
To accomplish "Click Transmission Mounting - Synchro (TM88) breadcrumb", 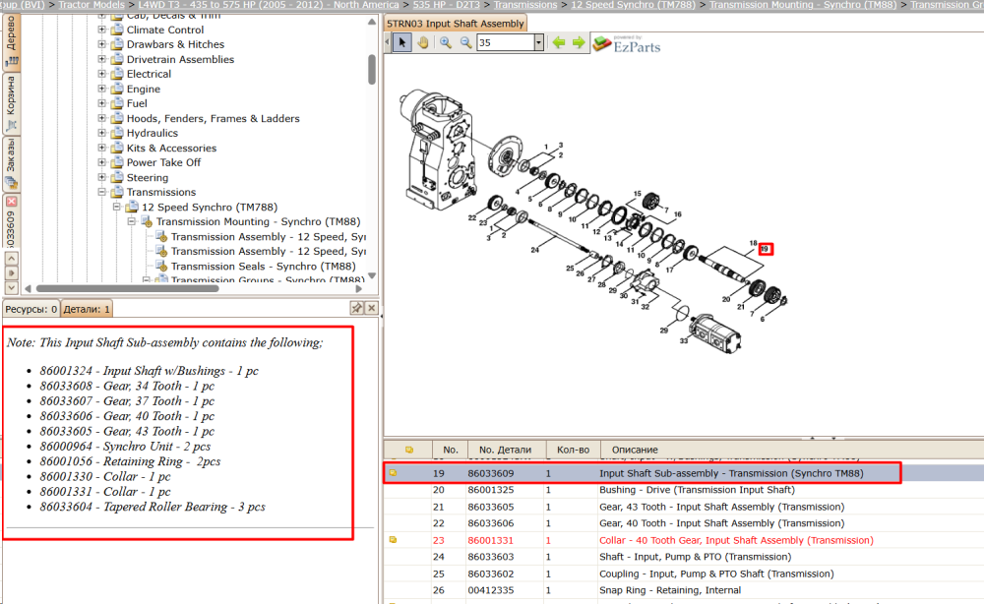I will click(x=803, y=4).
